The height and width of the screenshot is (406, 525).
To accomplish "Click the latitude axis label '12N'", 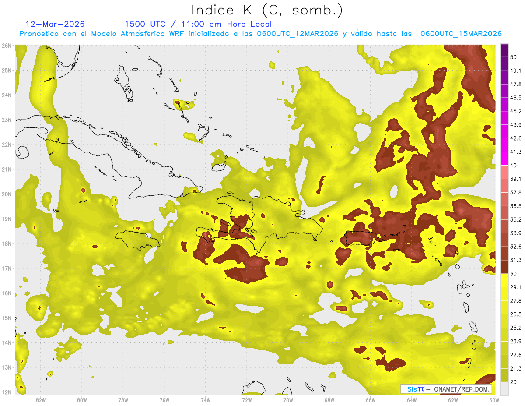I will click(x=7, y=392).
